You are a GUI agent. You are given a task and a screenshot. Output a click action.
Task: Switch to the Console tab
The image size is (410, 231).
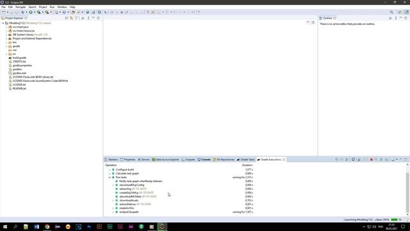point(204,160)
